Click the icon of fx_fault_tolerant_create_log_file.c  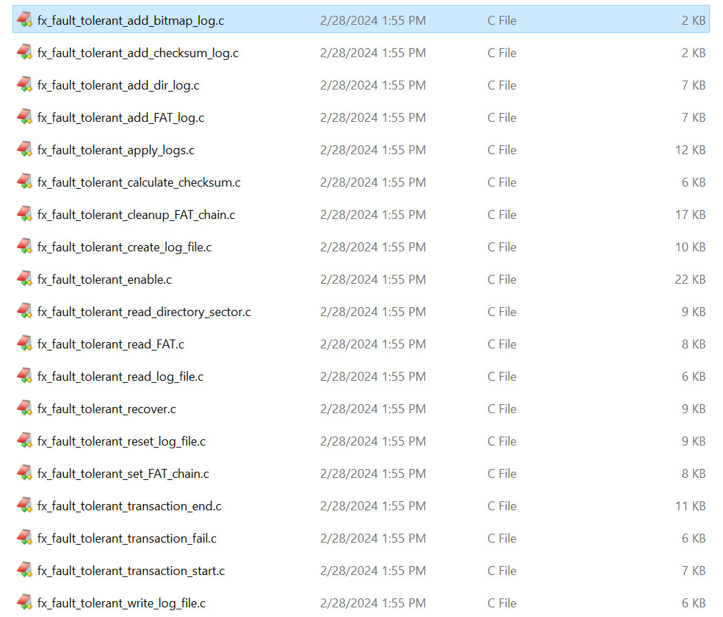(x=24, y=247)
